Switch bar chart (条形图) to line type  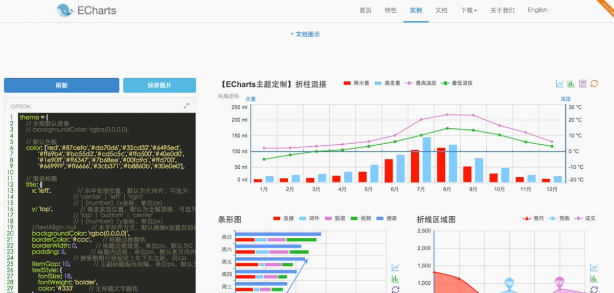(395, 267)
